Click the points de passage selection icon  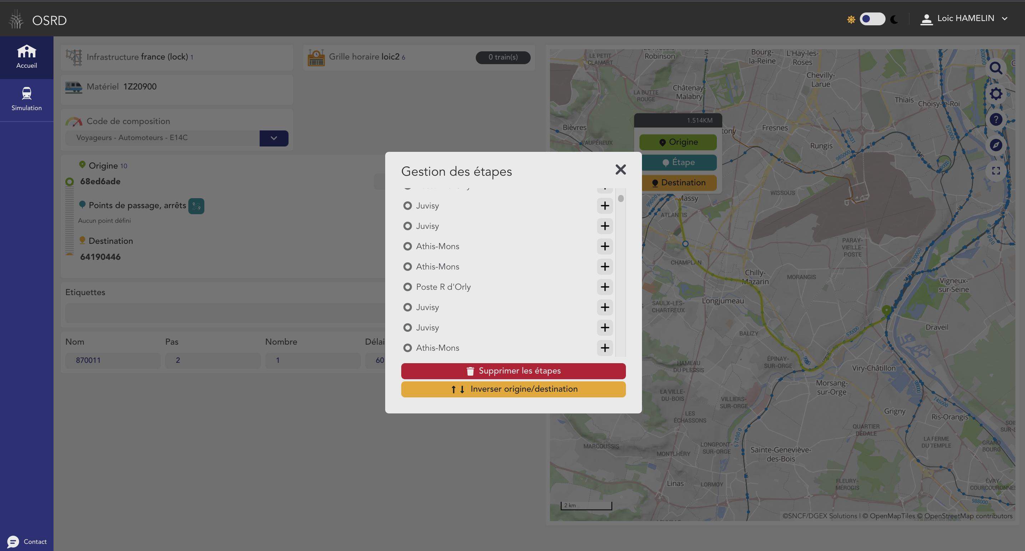click(x=196, y=206)
